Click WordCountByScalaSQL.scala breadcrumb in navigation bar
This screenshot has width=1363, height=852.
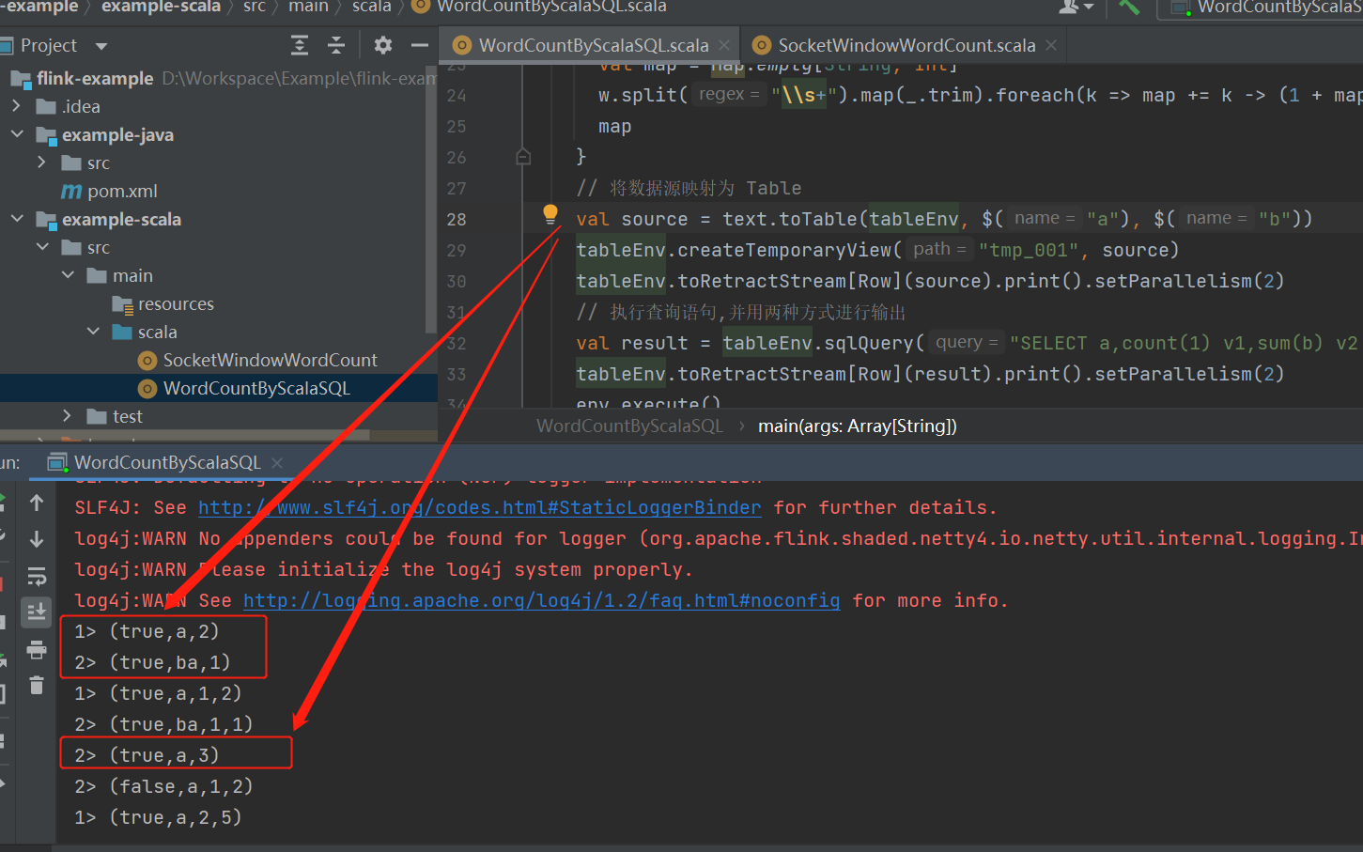(x=540, y=8)
